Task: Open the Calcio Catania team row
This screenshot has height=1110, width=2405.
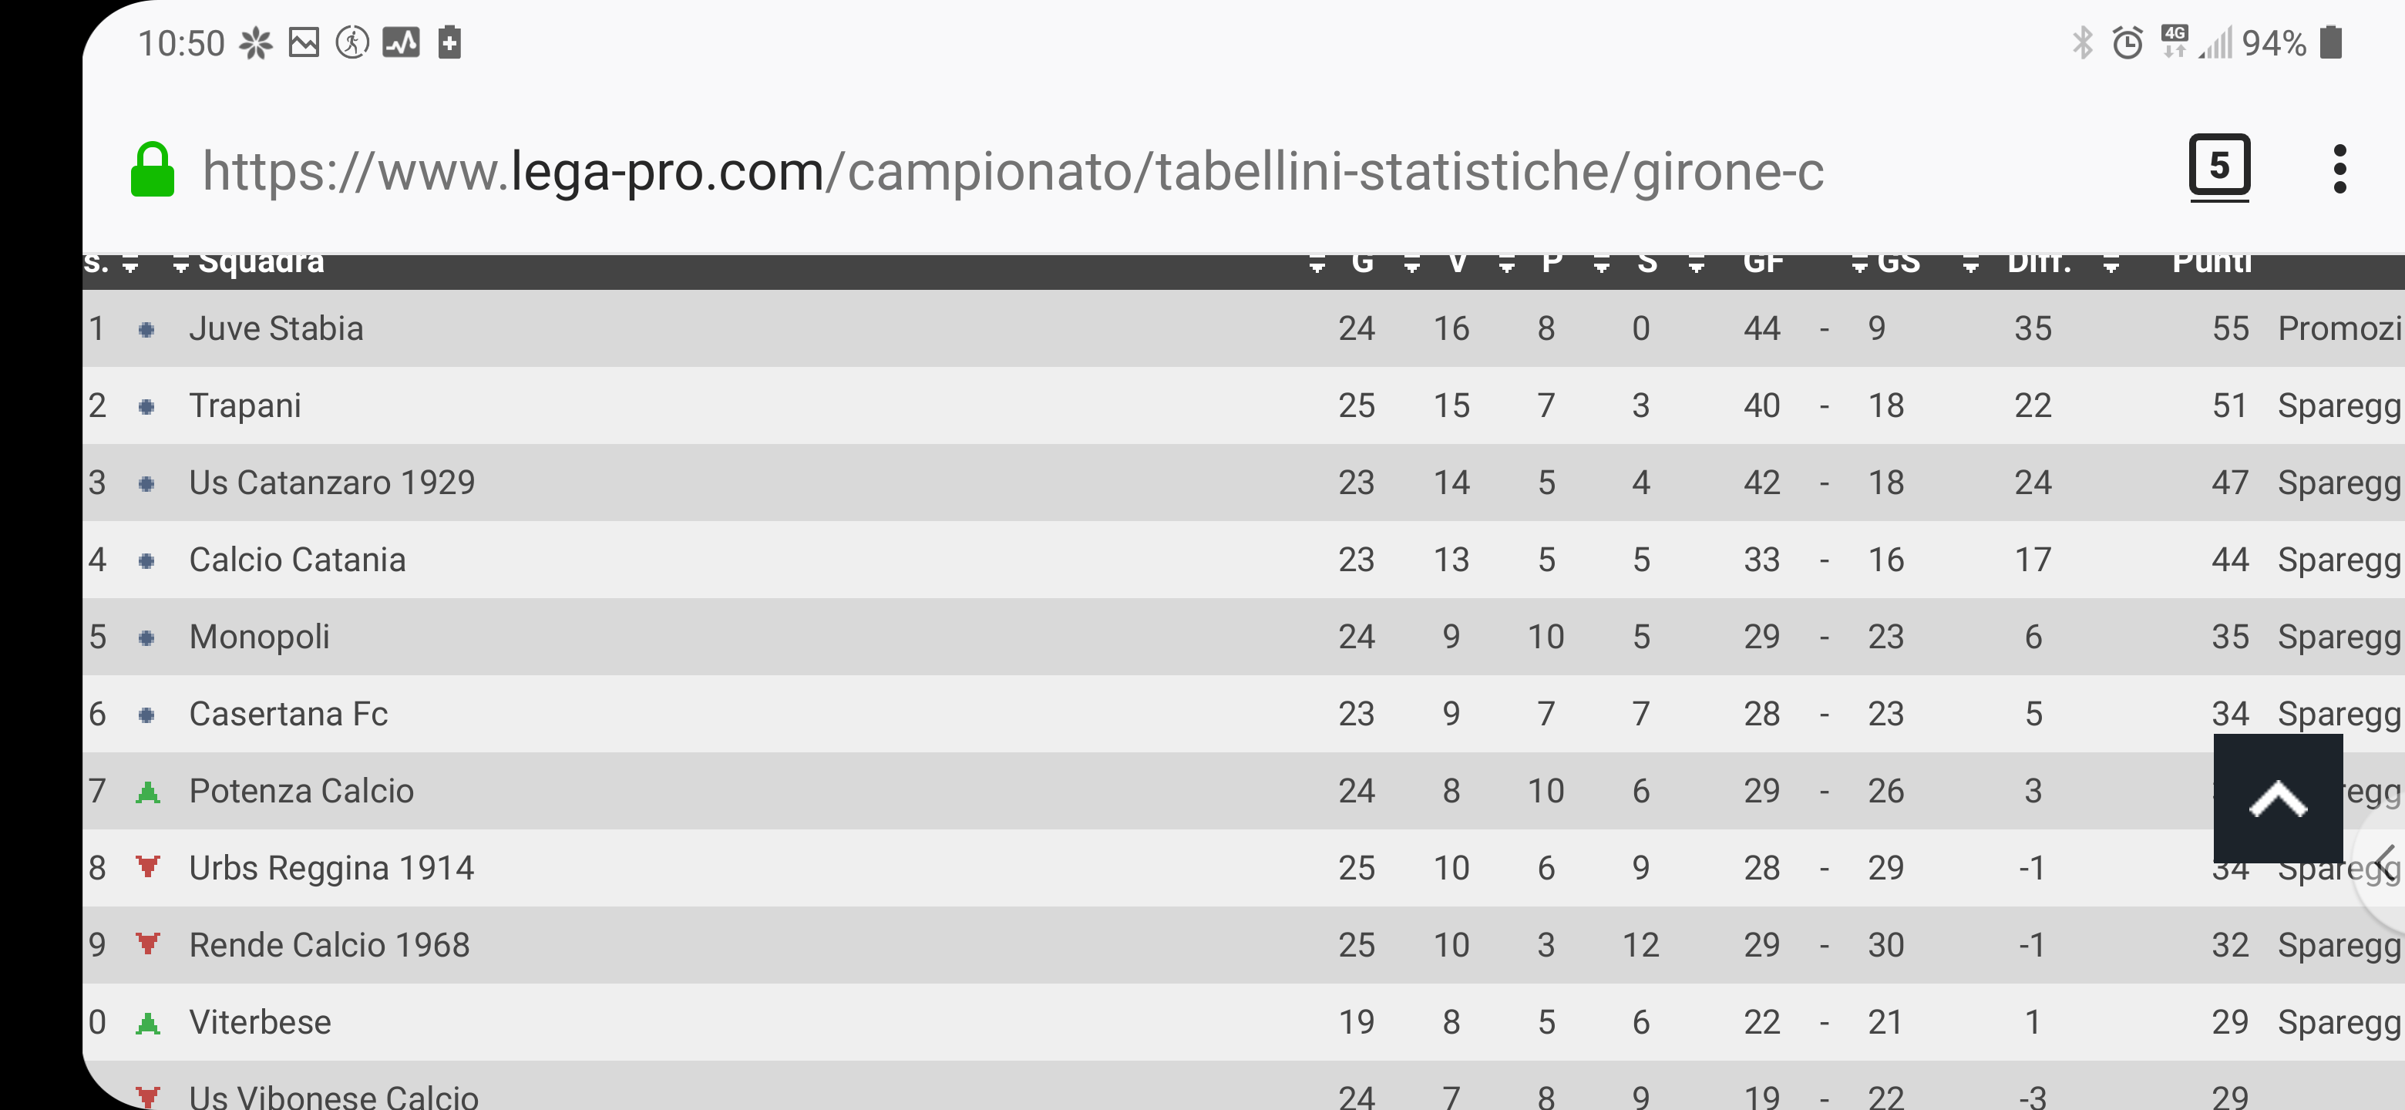Action: pos(1243,559)
